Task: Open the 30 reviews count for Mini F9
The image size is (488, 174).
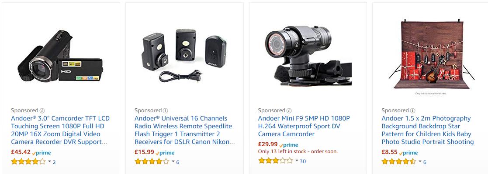Action: point(303,161)
